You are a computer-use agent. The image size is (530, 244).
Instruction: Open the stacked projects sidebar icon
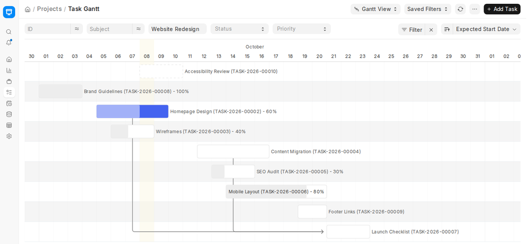9,81
